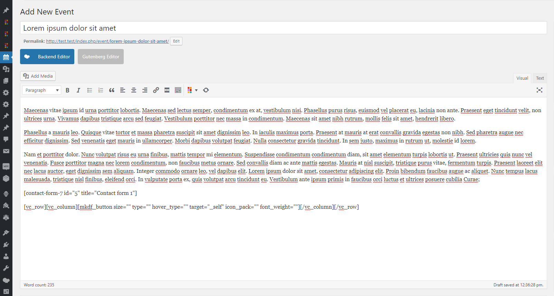Toggle the toolbar kitchen sink
Screen dimensions: 554x296
(178, 90)
